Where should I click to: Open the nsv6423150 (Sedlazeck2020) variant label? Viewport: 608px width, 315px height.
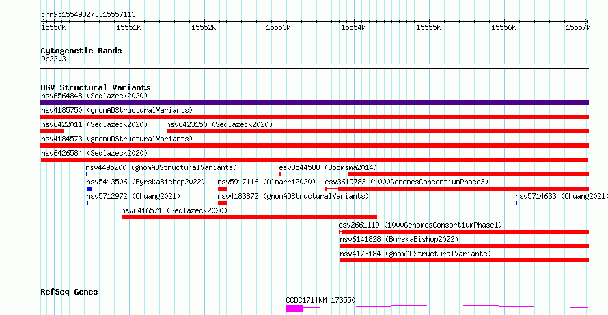pyautogui.click(x=219, y=124)
